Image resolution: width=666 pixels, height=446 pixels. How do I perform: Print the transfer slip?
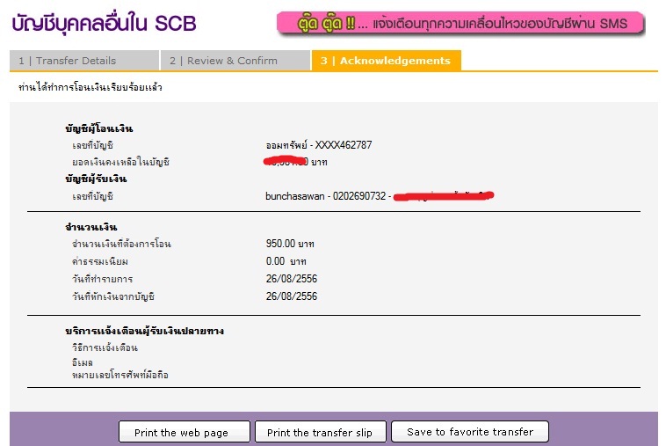(320, 433)
